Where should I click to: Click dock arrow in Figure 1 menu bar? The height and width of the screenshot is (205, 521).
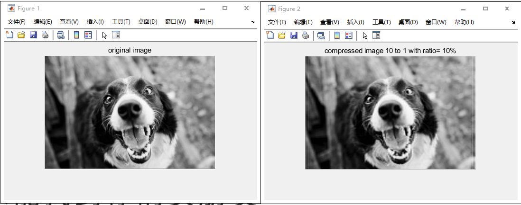[x=253, y=22]
